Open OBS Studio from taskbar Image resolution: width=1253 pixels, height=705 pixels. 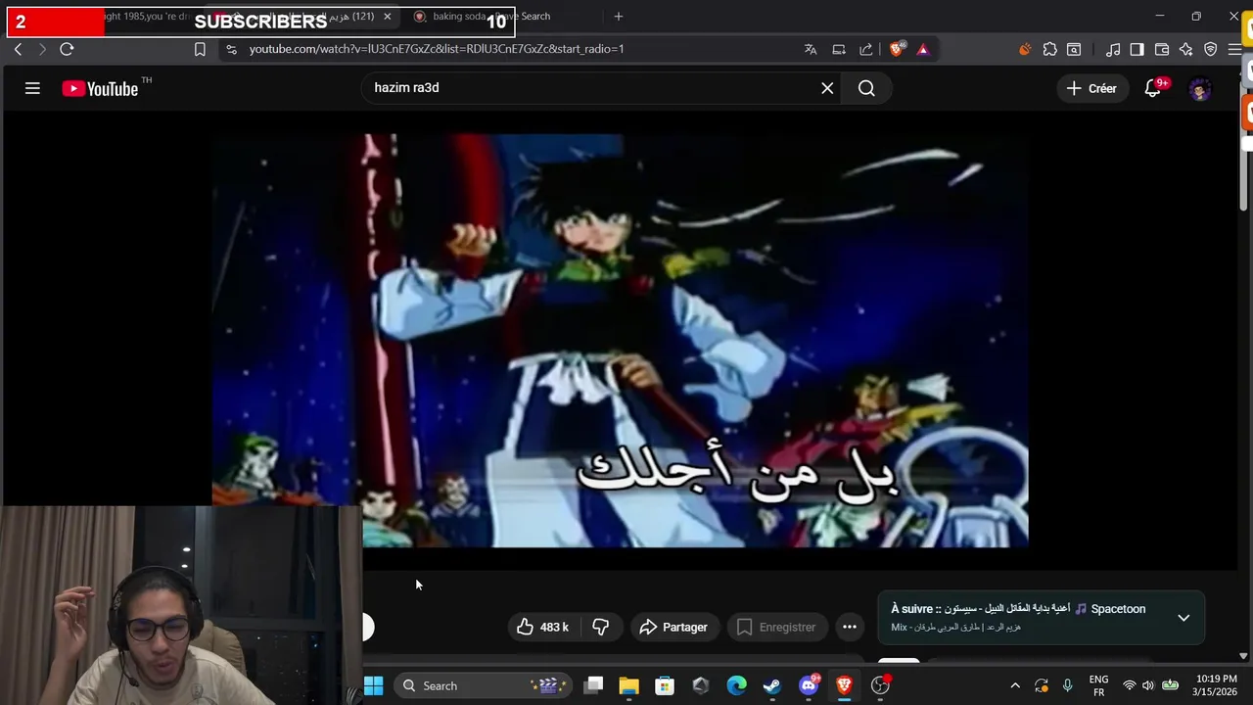[880, 685]
